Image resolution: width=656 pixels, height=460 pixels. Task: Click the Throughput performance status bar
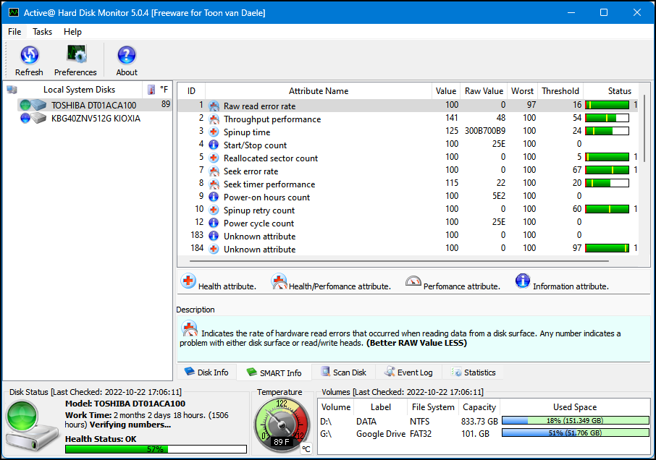tap(607, 118)
